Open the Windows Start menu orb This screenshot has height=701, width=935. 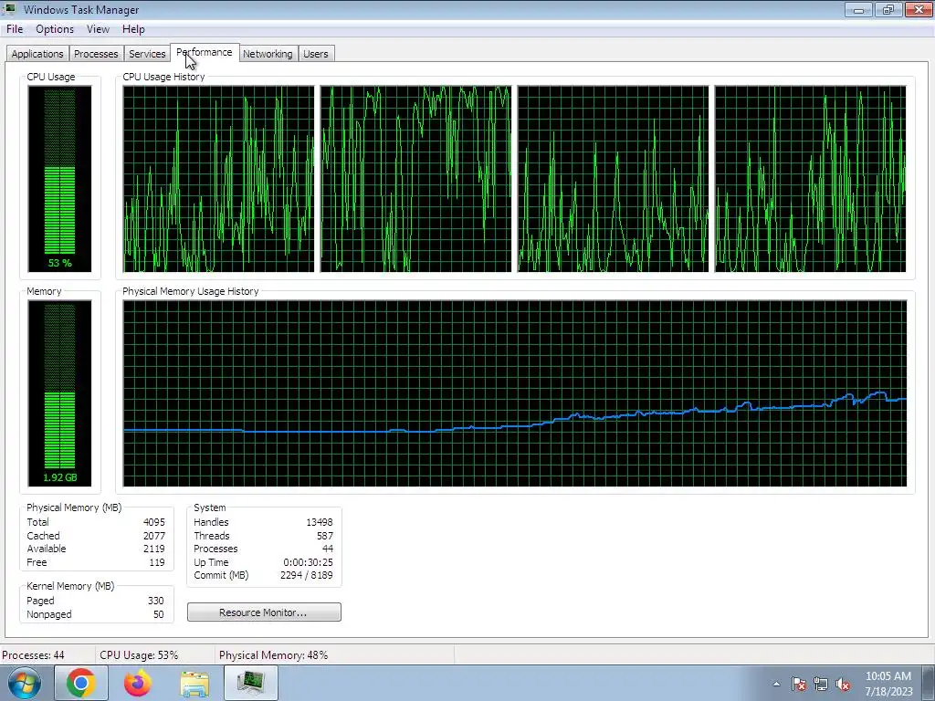pos(25,683)
